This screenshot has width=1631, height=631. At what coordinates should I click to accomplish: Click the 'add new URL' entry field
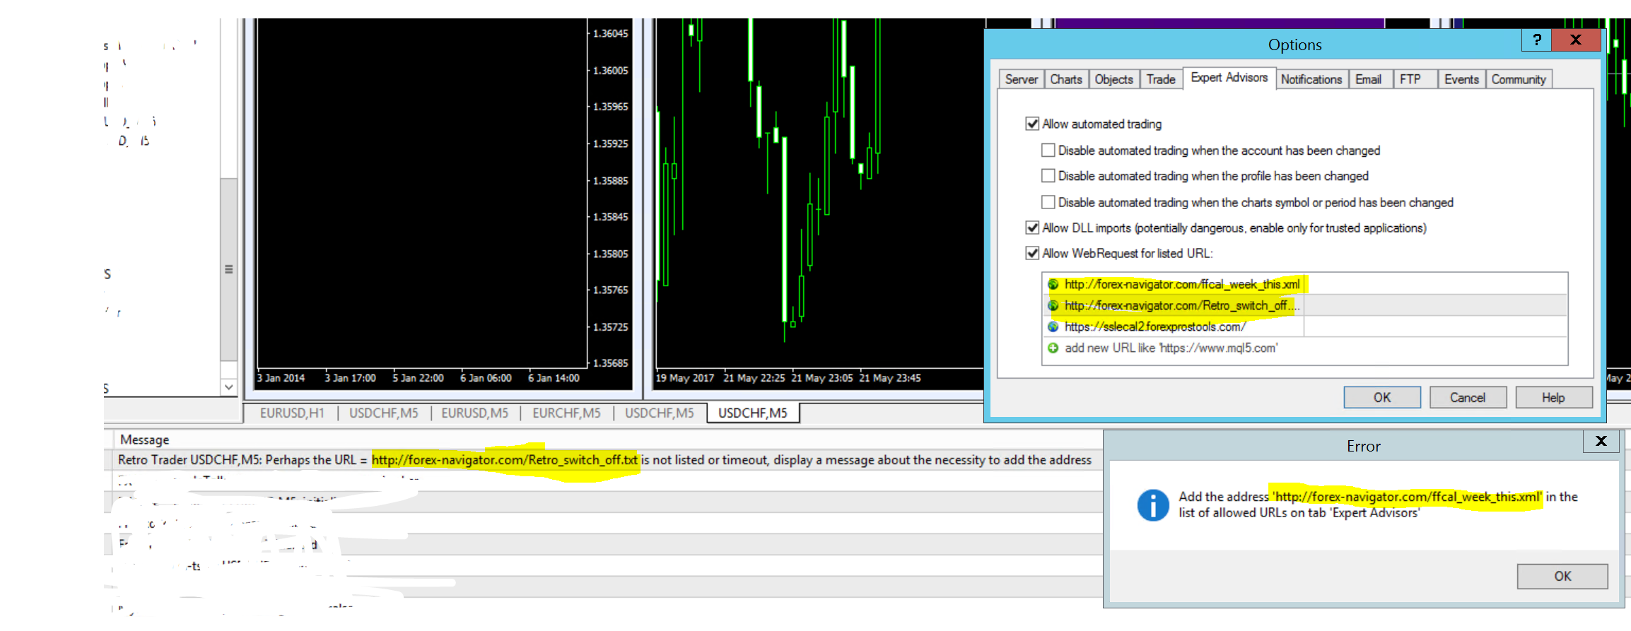(1304, 348)
